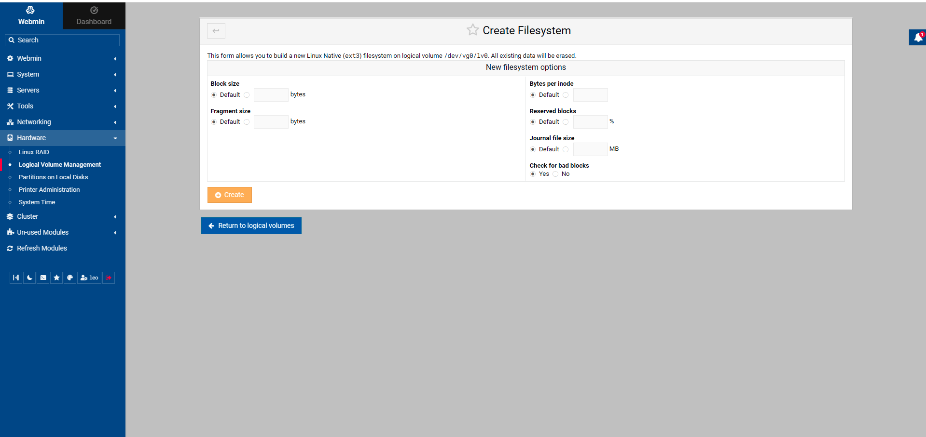Click the Dashboard gauge icon at top
This screenshot has height=437, width=926.
(x=94, y=10)
